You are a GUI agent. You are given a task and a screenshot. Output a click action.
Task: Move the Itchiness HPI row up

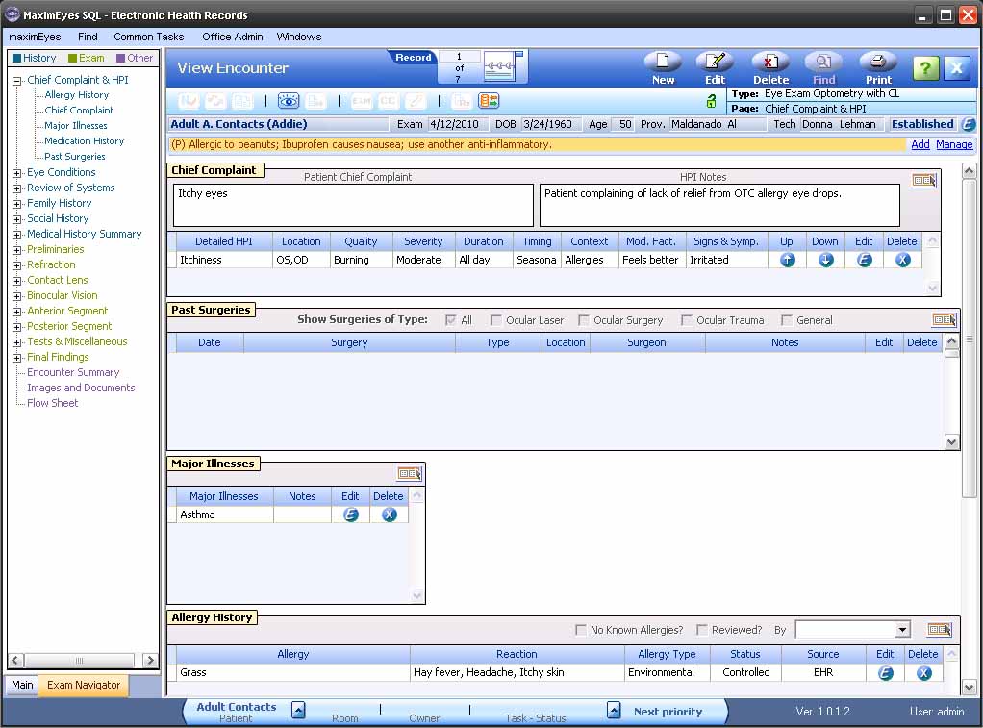pos(788,260)
